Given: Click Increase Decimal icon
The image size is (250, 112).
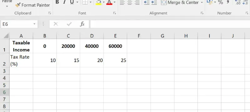Looking at the screenshot, I should click(238, 2).
